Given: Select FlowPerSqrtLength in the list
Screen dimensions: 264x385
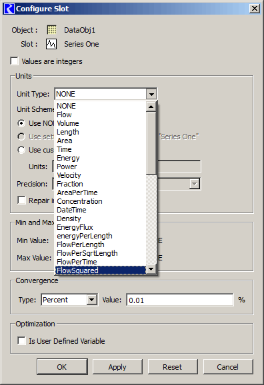Looking at the screenshot, I should 100,253.
